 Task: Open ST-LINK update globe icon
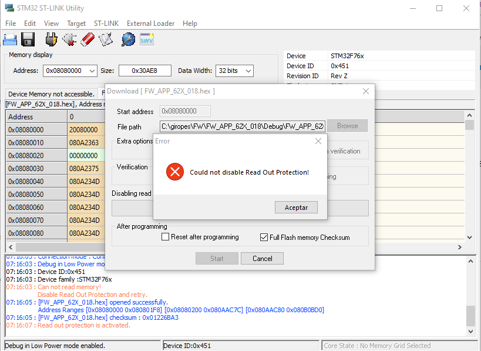[x=128, y=39]
